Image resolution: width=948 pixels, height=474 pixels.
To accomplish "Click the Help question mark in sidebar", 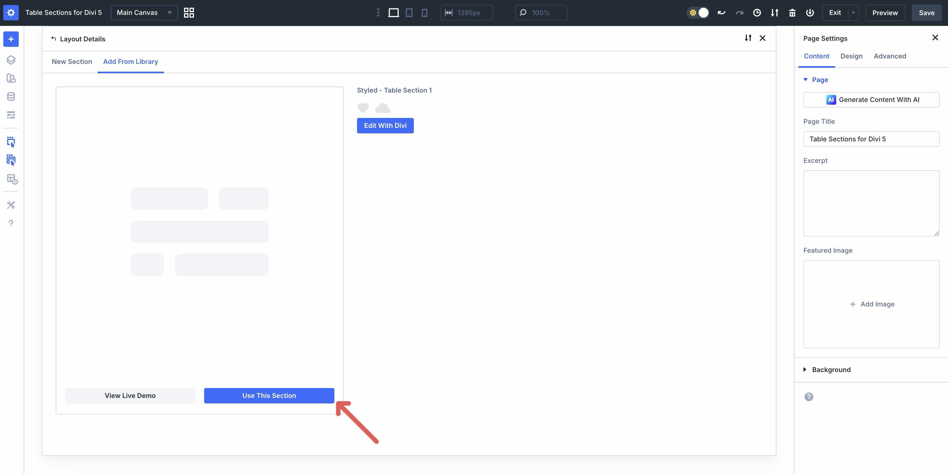I will [11, 223].
